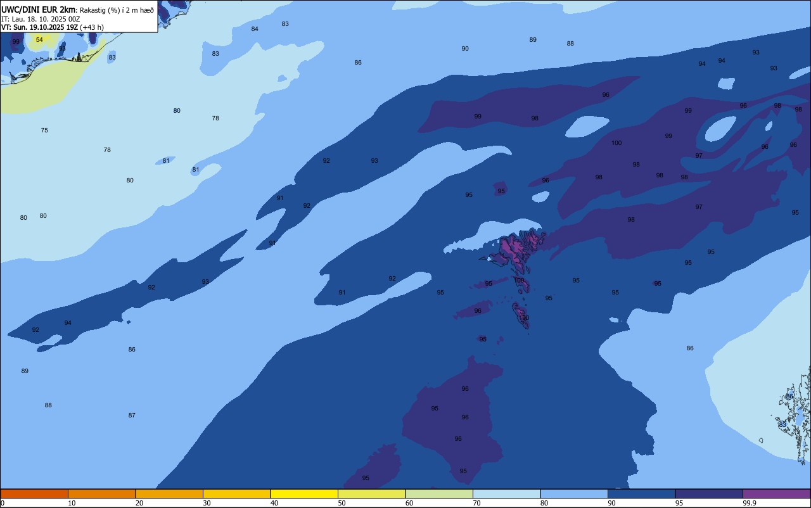
Task: Click the 90–95 blue legend swatch
Action: pos(641,493)
